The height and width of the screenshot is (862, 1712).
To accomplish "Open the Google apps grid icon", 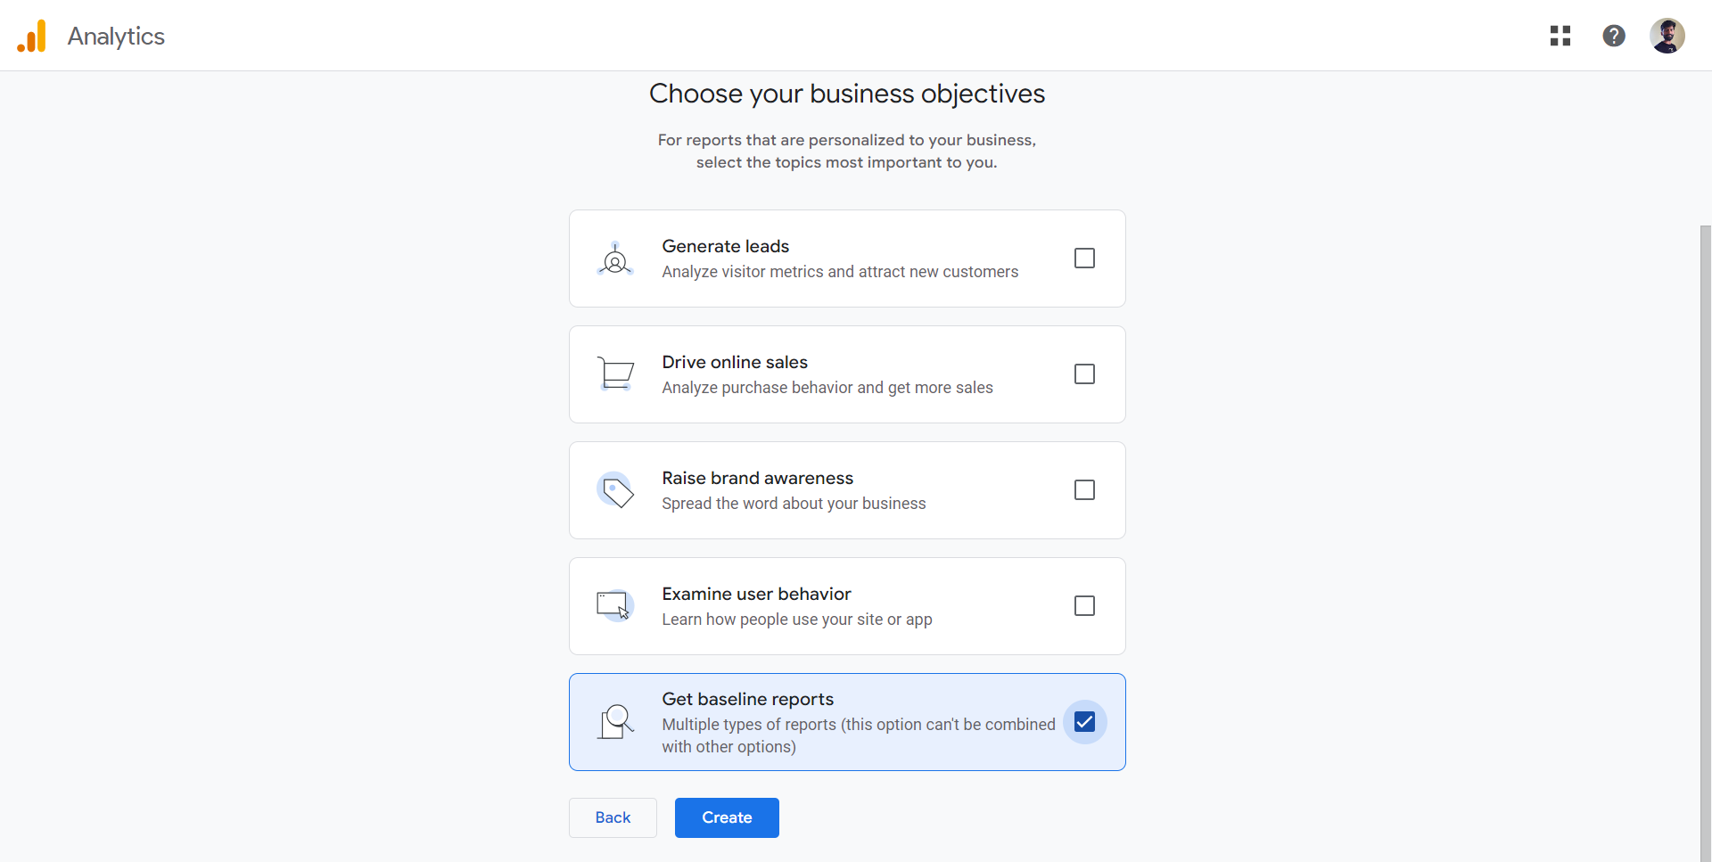I will pyautogui.click(x=1560, y=36).
